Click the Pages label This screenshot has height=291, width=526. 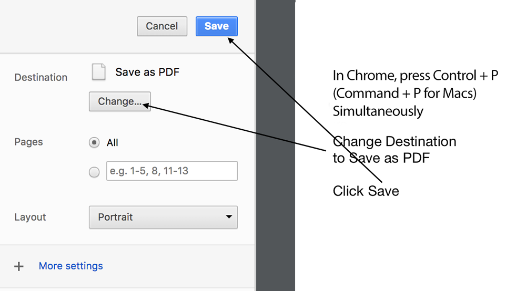tap(28, 142)
